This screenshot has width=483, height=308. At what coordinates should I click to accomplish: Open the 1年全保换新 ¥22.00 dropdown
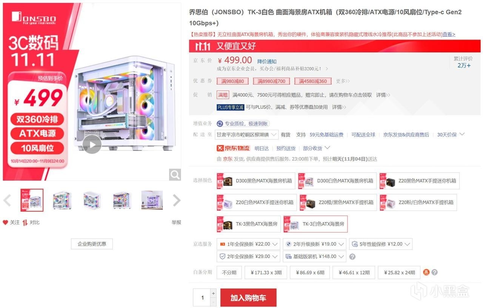248,244
